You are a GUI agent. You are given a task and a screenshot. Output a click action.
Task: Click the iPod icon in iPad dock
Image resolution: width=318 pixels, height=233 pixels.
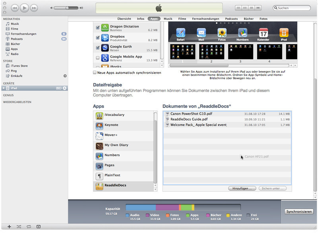coord(284,33)
